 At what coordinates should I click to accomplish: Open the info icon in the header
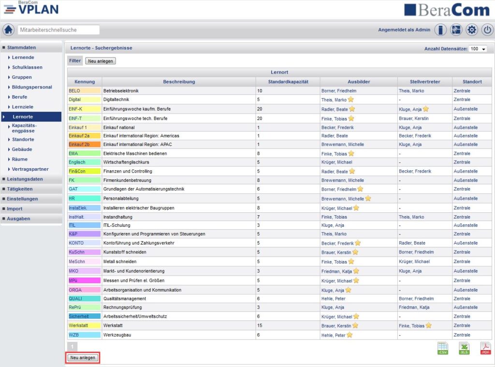pyautogui.click(x=440, y=29)
